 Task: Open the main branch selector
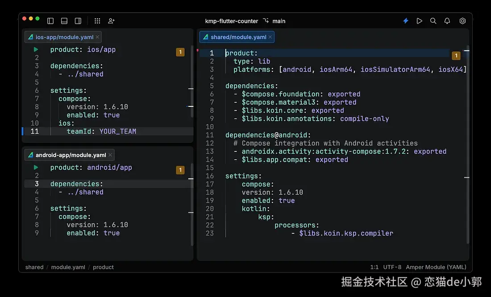tap(275, 21)
